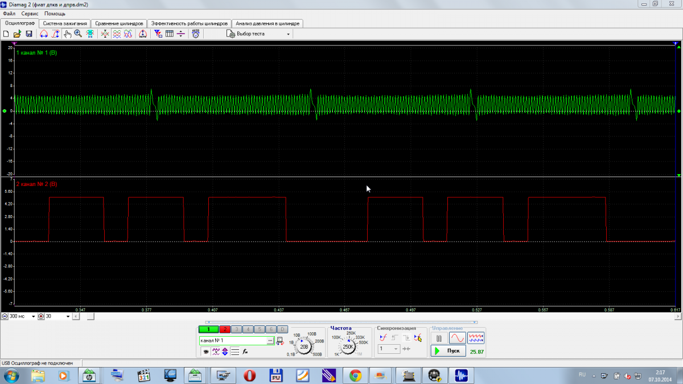Switch to multi-waveform display mode

pyautogui.click(x=476, y=338)
